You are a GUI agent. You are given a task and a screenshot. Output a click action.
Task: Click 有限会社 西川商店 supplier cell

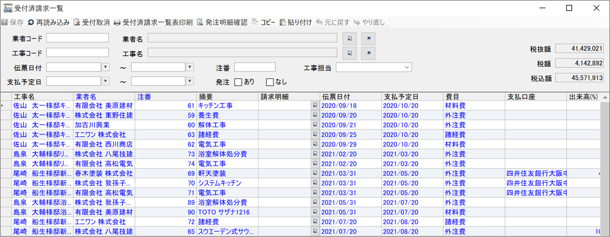point(104,144)
